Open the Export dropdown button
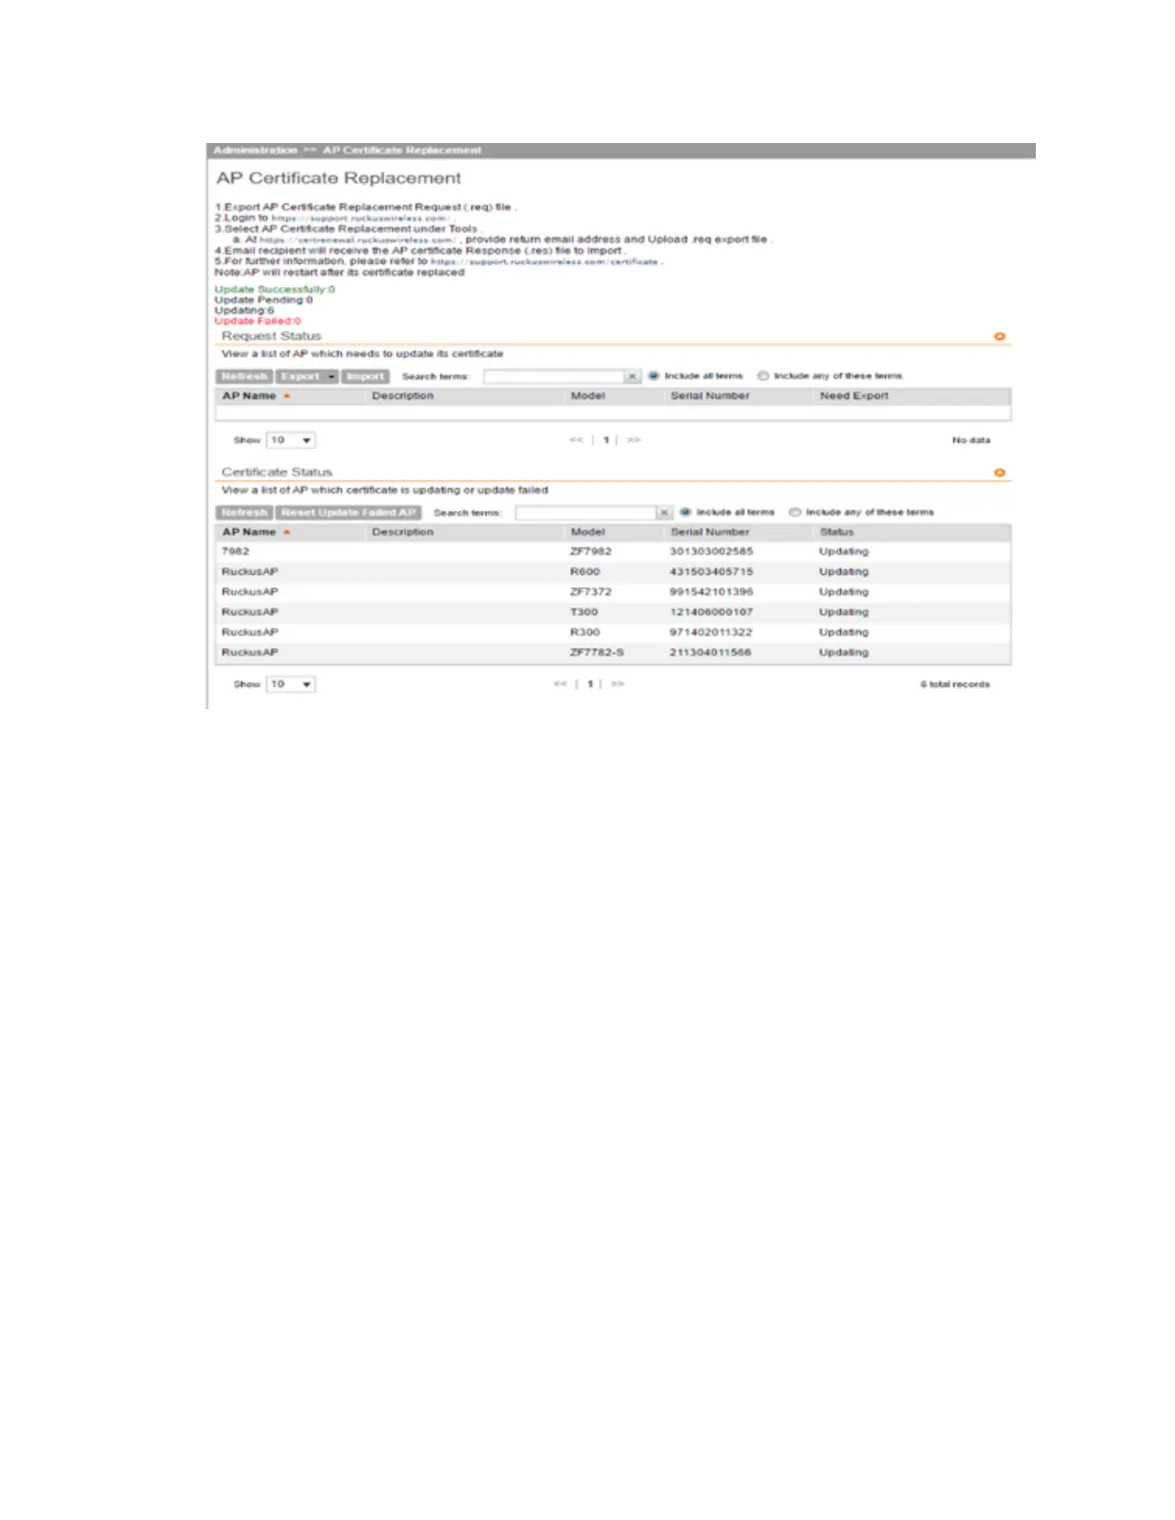 [x=307, y=376]
